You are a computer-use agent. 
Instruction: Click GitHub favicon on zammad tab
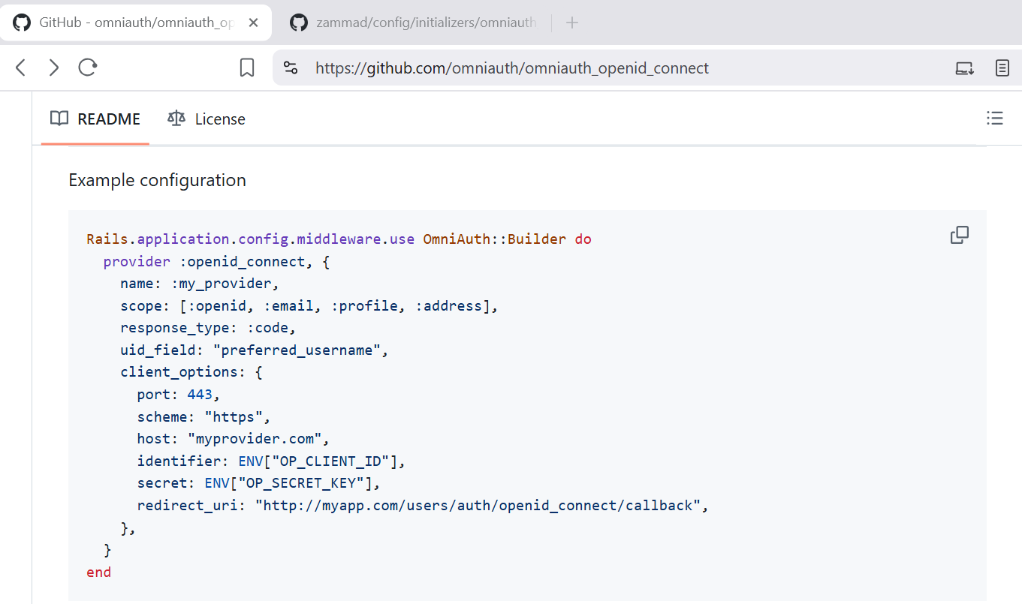tap(299, 23)
